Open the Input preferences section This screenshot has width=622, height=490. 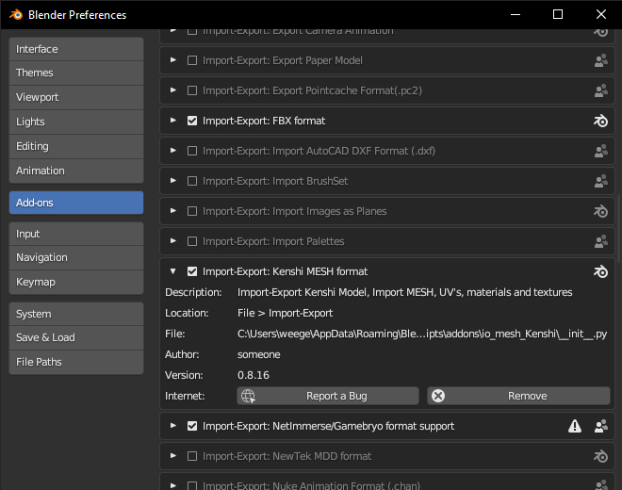(76, 234)
